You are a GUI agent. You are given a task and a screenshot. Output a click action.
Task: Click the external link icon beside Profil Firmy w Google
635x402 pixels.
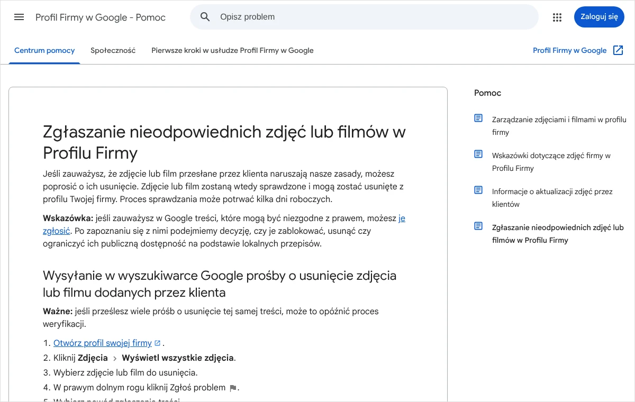pyautogui.click(x=618, y=50)
